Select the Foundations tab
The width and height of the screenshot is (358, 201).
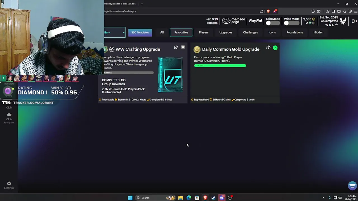295,32
